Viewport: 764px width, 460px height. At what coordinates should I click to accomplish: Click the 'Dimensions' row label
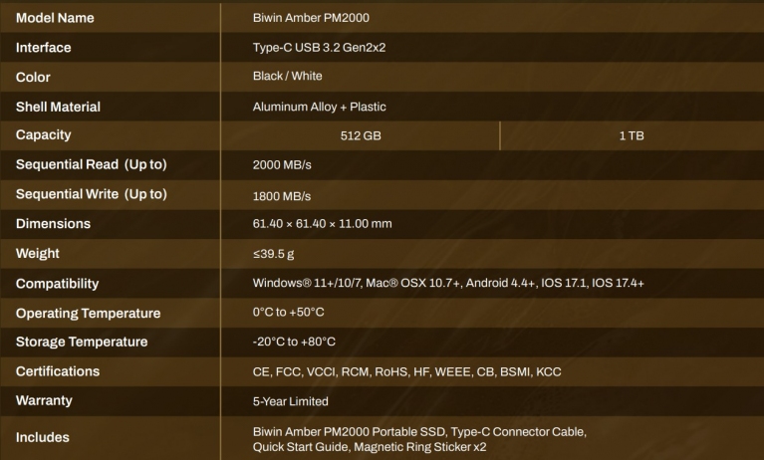tap(53, 224)
